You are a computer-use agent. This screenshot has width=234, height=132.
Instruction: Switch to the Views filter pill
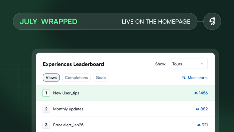click(51, 77)
